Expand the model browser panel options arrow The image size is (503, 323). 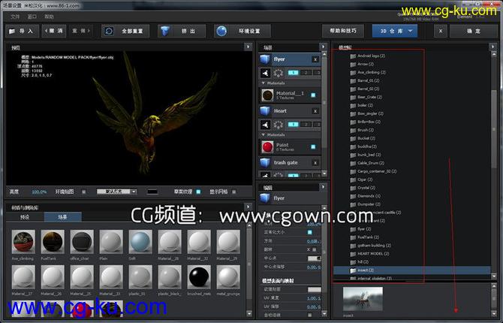point(493,47)
